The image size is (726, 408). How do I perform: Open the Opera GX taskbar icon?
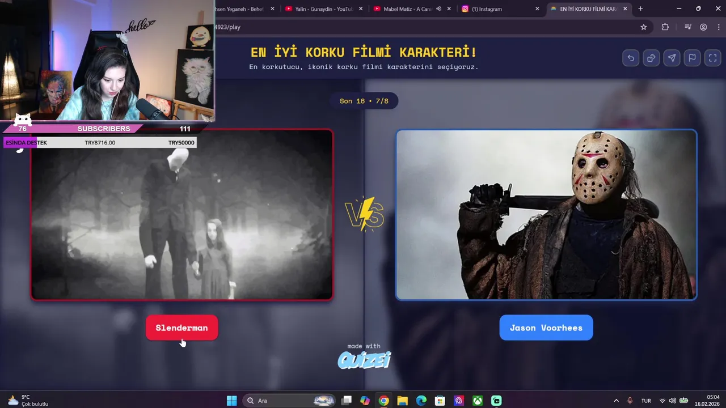point(459,401)
